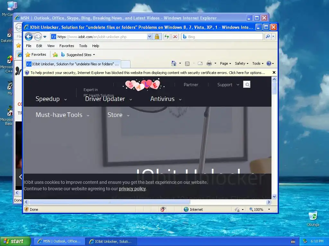Screen dimensions: 329x246
Task: Click the Start button
Action: click(15, 242)
